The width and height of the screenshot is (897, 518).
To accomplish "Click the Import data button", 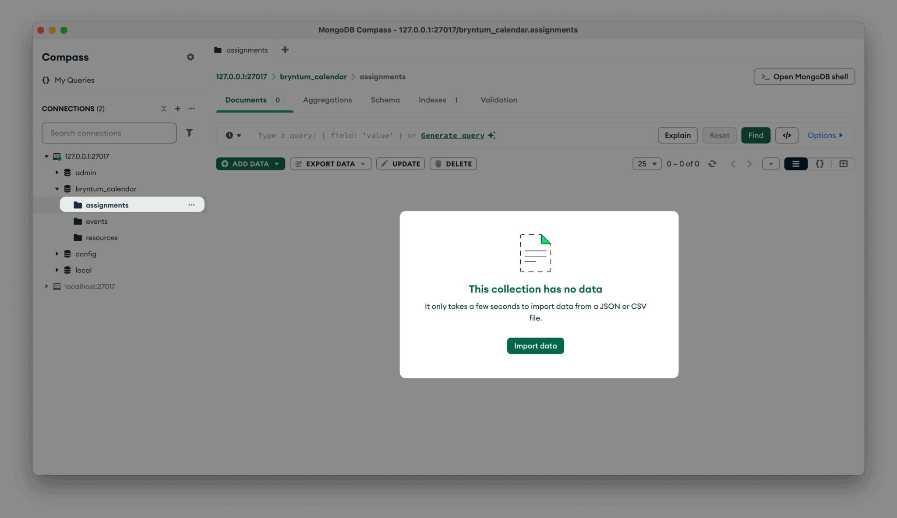I will (x=535, y=346).
